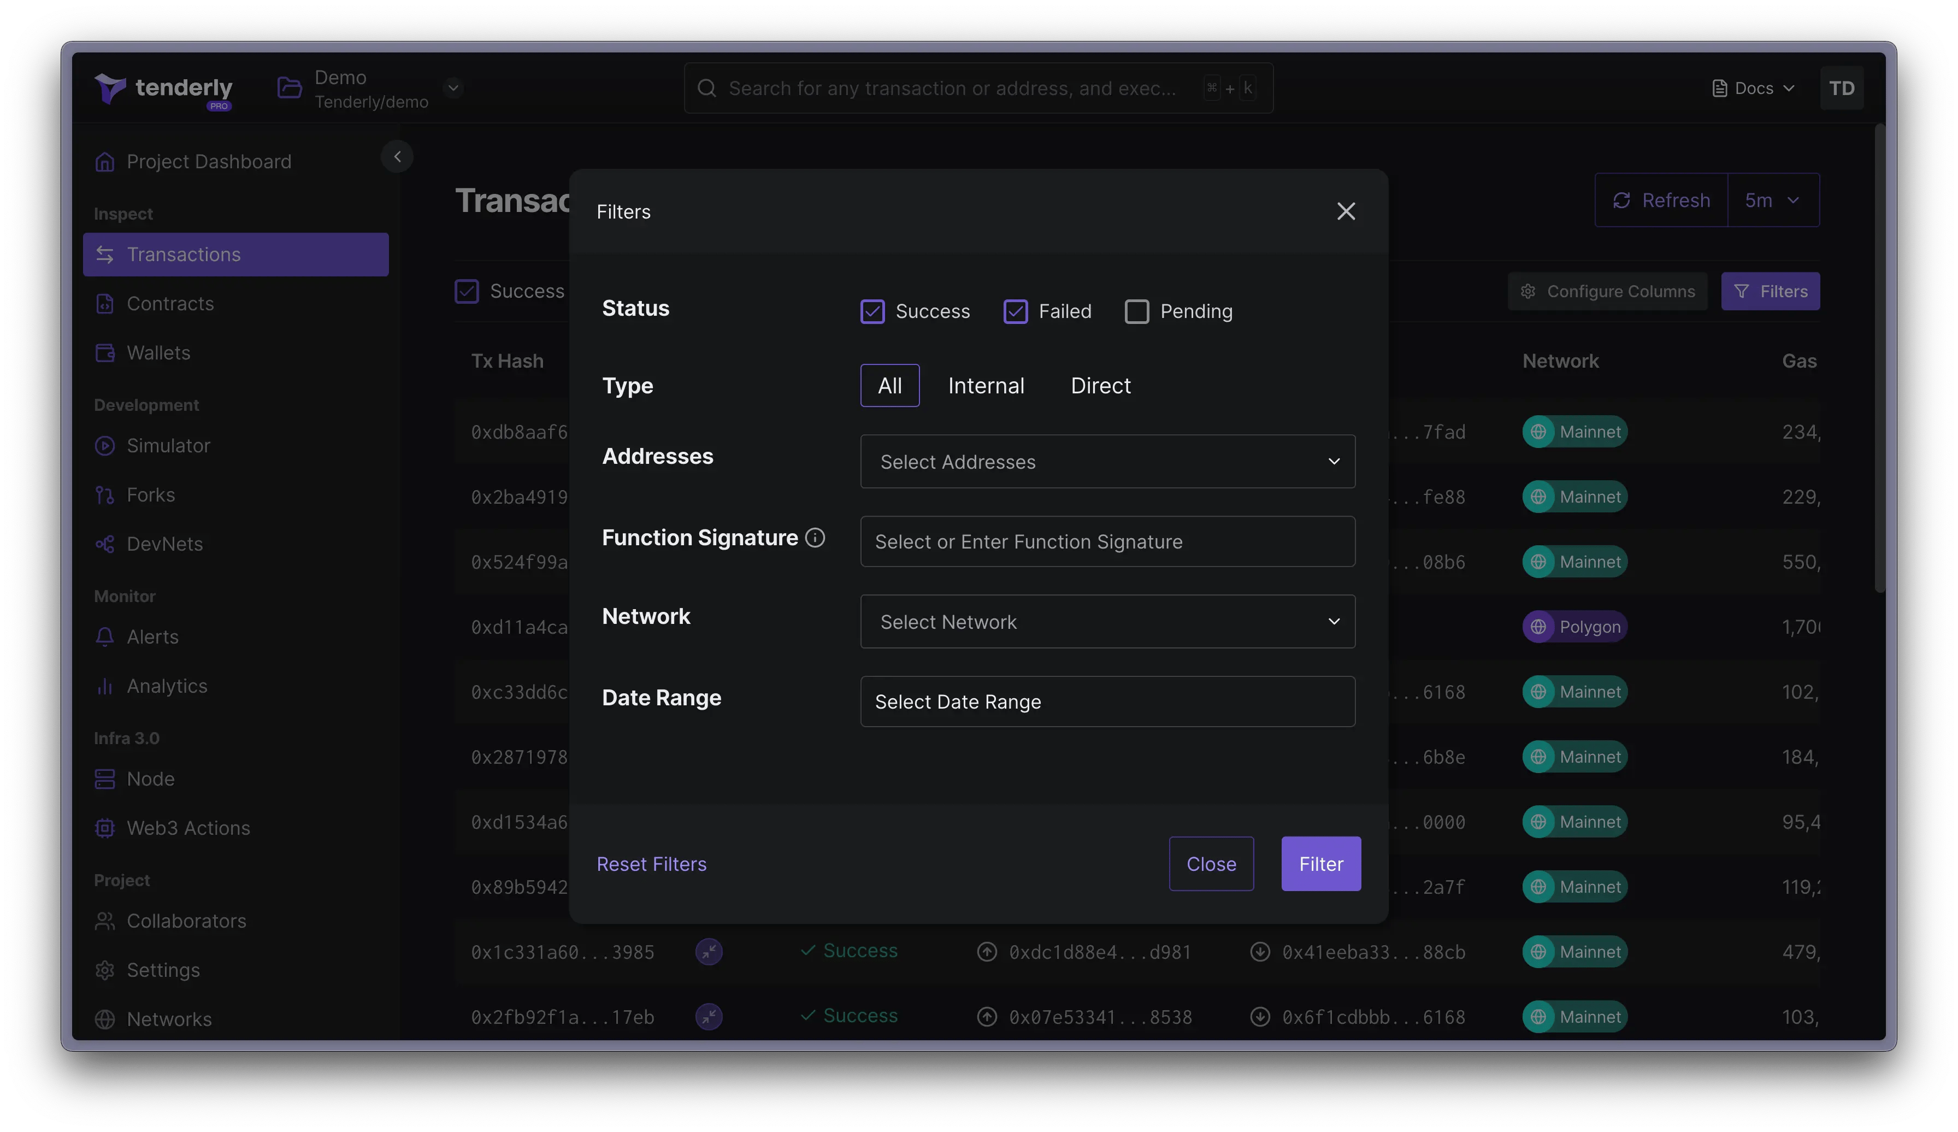
Task: Click the Settings gear icon in sidebar
Action: pos(105,970)
